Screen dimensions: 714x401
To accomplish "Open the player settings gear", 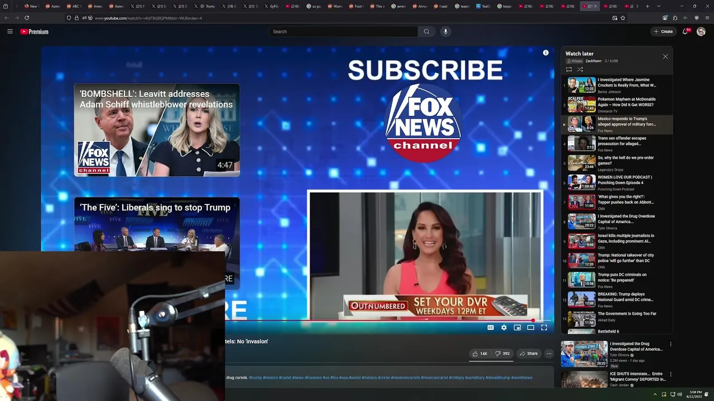I will [504, 327].
